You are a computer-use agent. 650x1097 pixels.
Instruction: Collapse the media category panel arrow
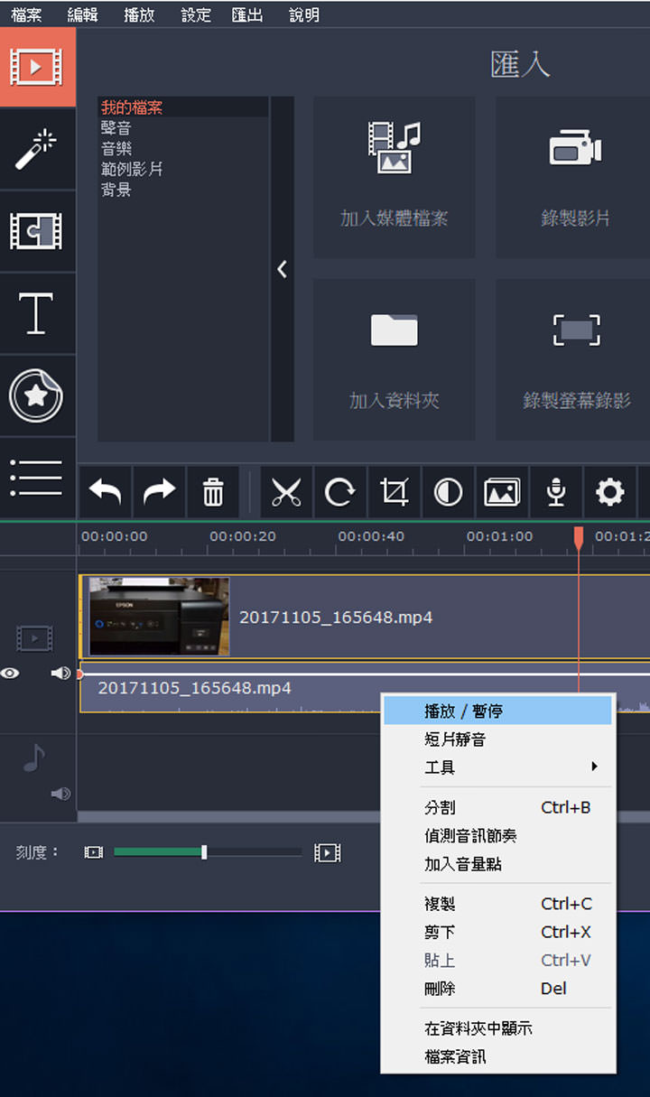tap(282, 269)
